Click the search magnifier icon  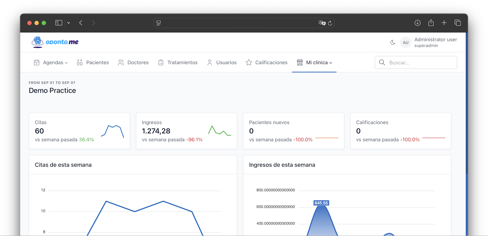coord(382,62)
